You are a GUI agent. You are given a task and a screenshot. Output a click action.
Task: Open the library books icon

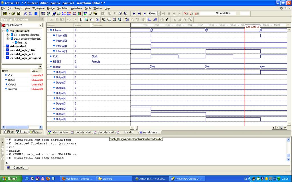click(x=80, y=13)
